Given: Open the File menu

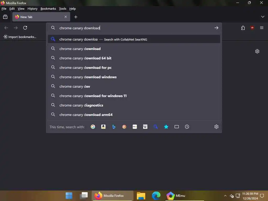Looking at the screenshot, I should pyautogui.click(x=4, y=9).
